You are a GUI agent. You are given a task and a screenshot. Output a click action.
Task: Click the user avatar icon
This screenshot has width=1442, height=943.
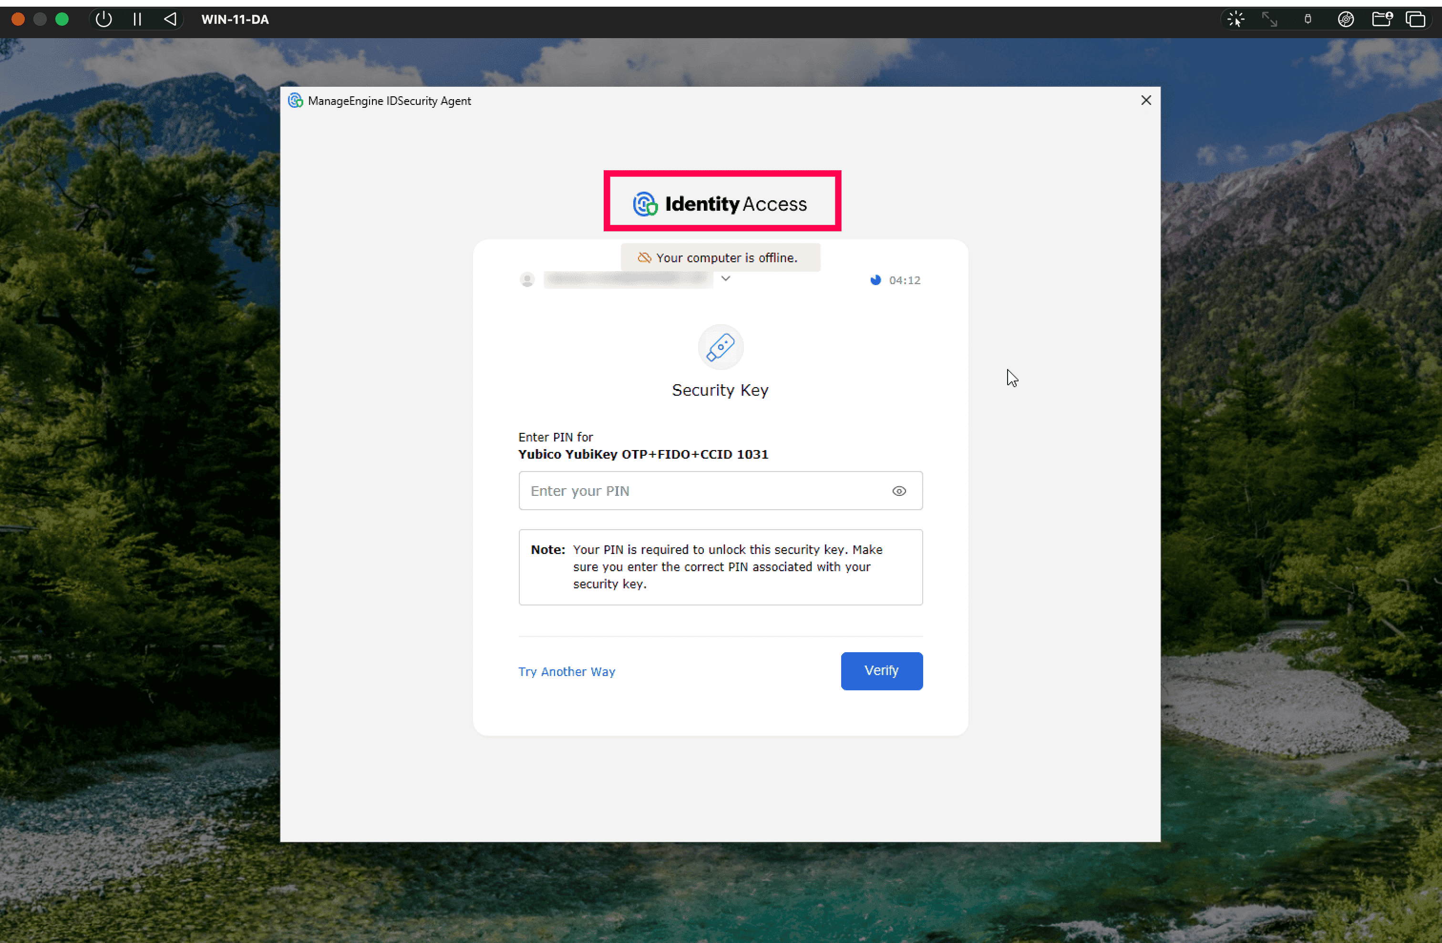(x=526, y=279)
